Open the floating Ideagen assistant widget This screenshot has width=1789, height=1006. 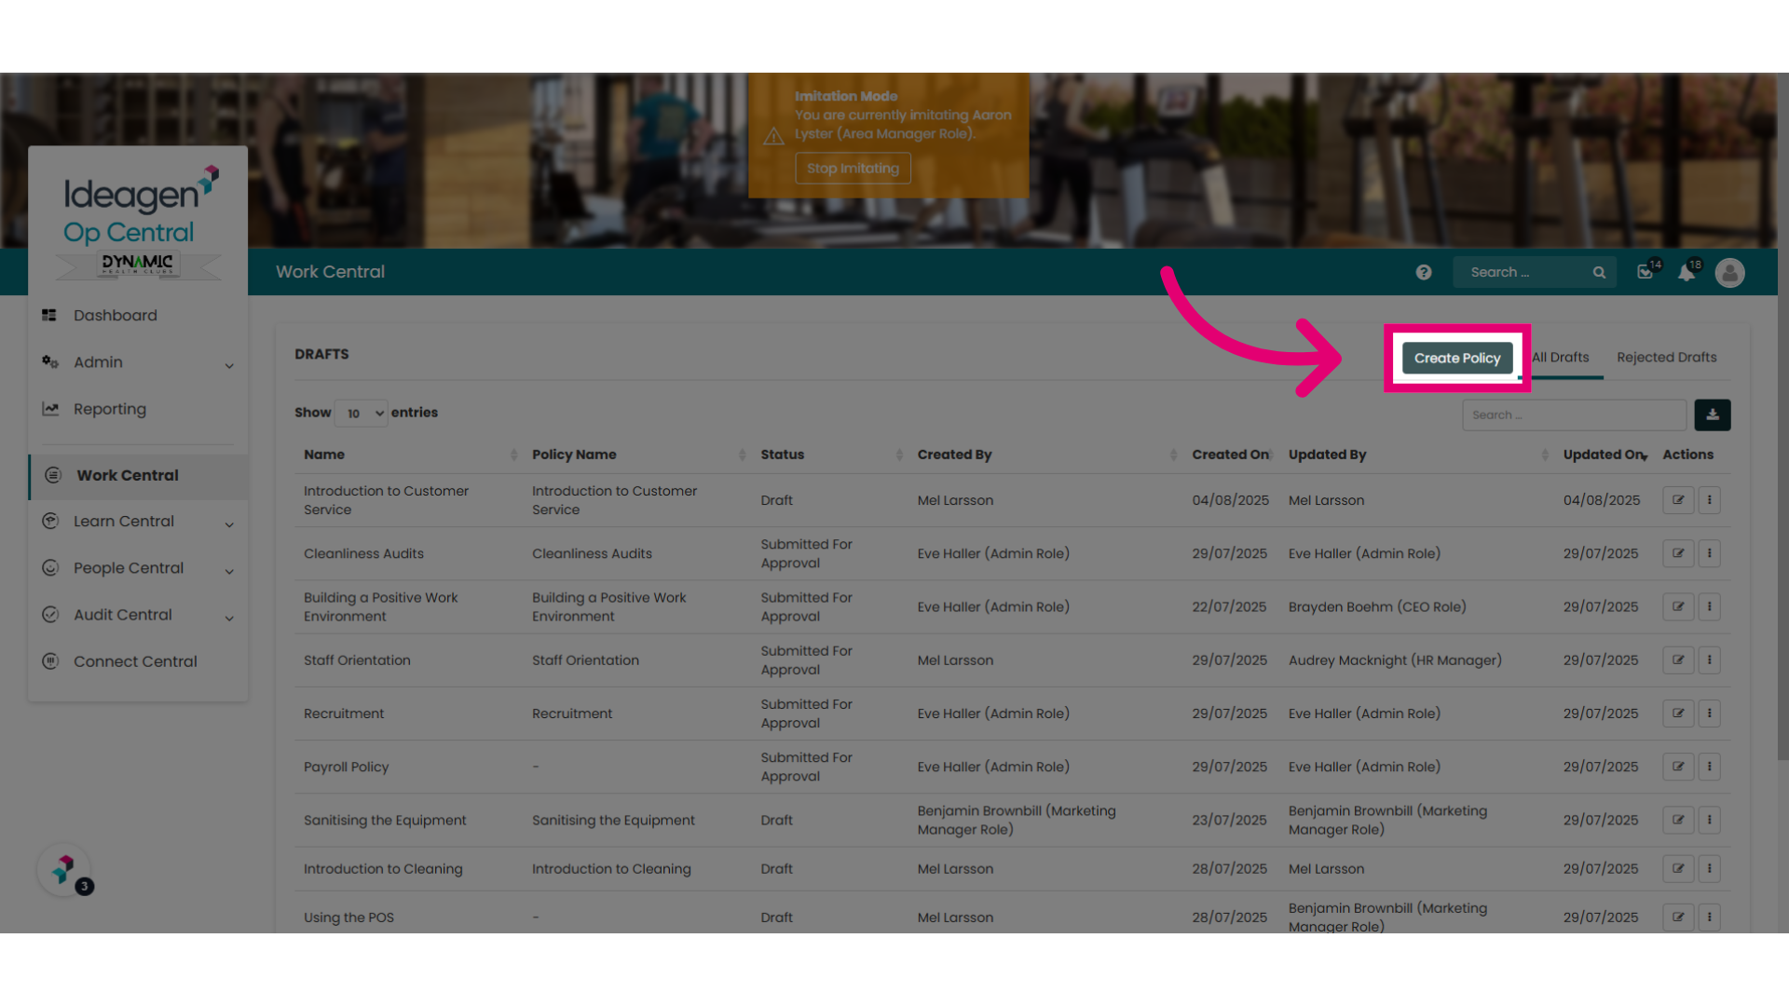pos(64,871)
